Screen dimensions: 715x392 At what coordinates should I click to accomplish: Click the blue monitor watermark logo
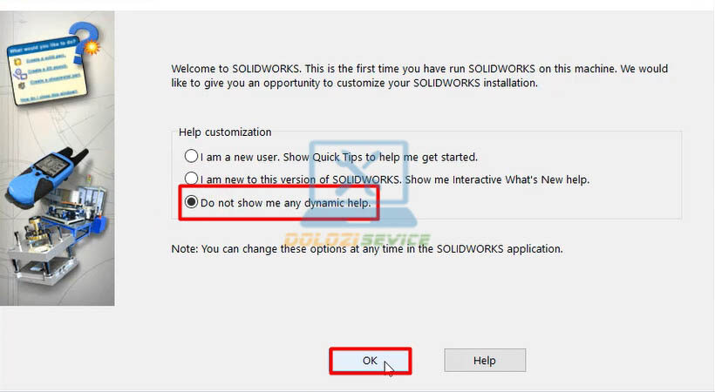tap(359, 182)
